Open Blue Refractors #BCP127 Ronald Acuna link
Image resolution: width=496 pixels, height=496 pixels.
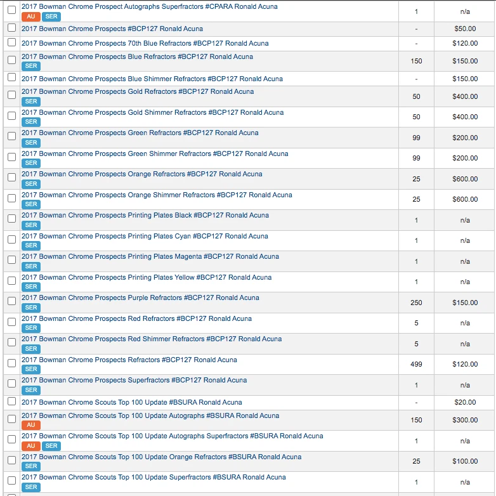point(137,56)
